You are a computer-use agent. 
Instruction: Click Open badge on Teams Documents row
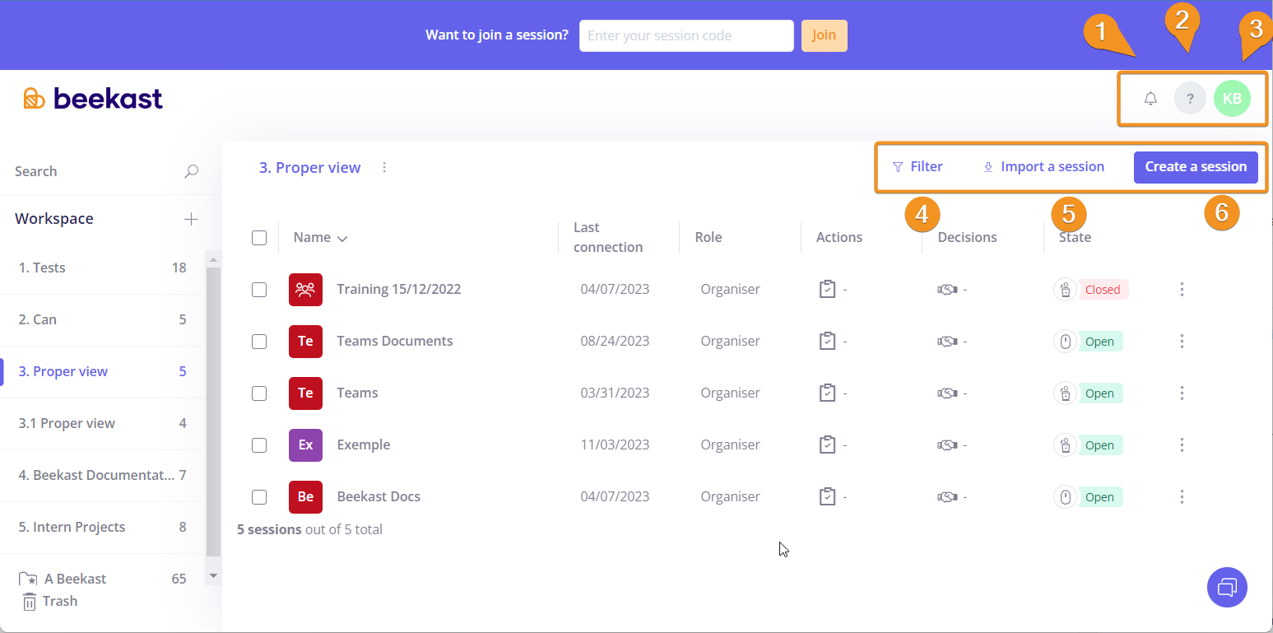point(1099,342)
